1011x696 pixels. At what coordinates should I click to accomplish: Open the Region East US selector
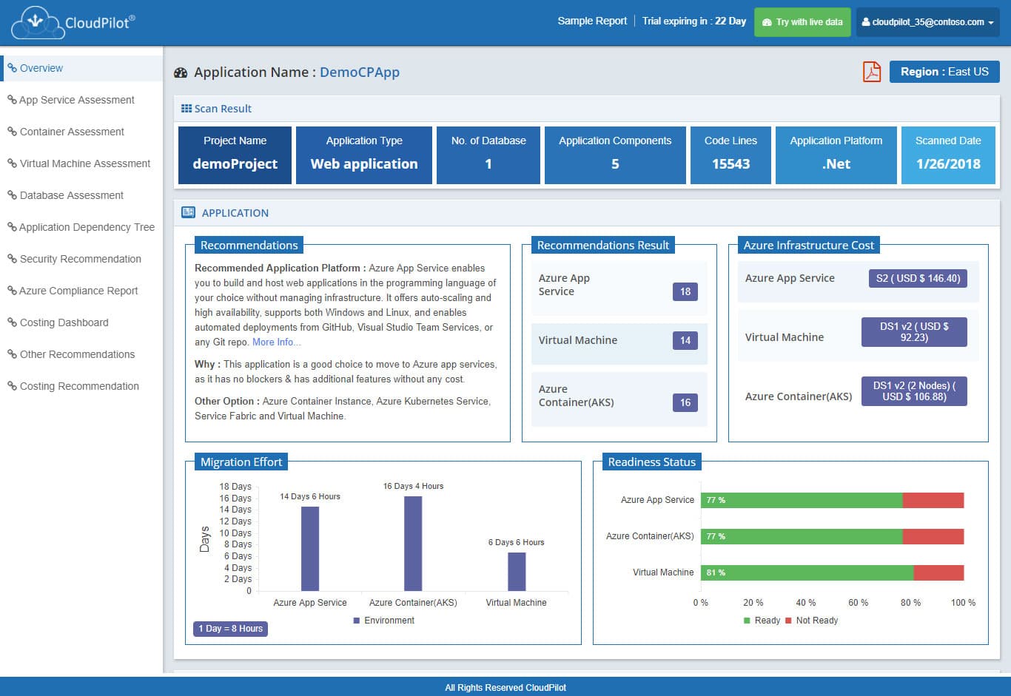pos(944,72)
